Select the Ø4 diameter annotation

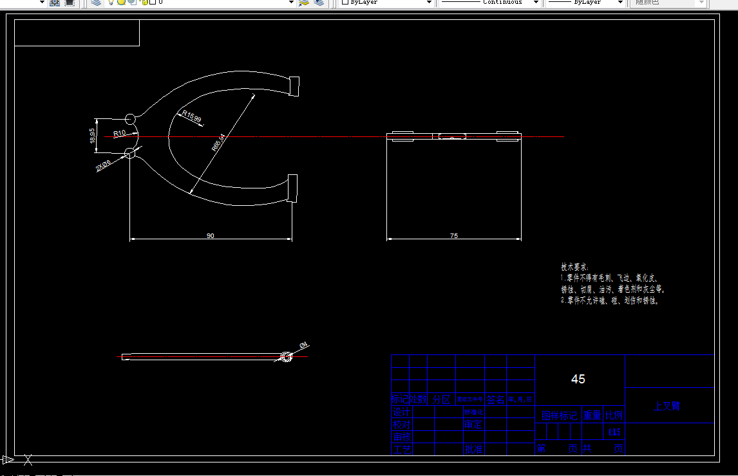click(x=303, y=345)
